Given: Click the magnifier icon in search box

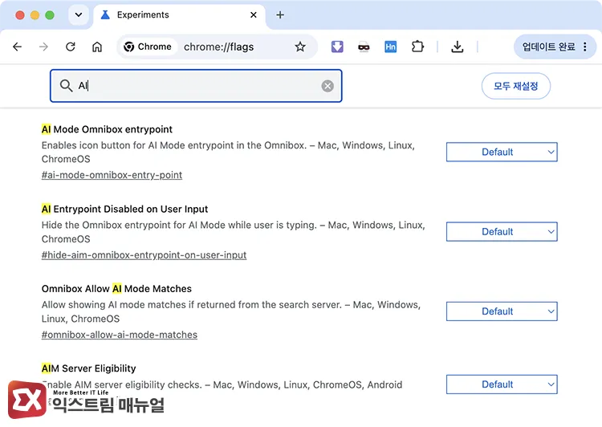Looking at the screenshot, I should 66,86.
